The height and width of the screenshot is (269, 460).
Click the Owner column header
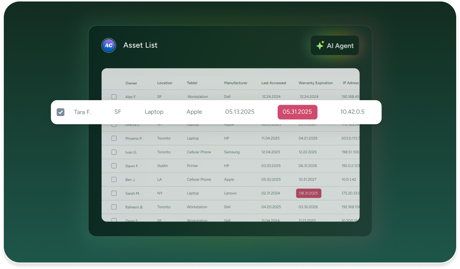tap(131, 83)
